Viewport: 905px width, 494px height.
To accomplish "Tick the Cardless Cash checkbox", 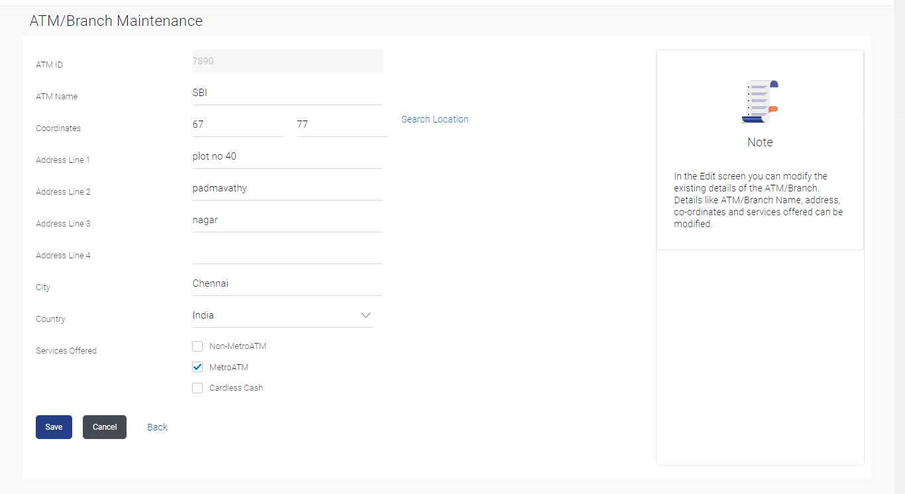I will point(197,388).
